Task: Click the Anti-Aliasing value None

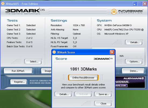Action: [76, 29]
